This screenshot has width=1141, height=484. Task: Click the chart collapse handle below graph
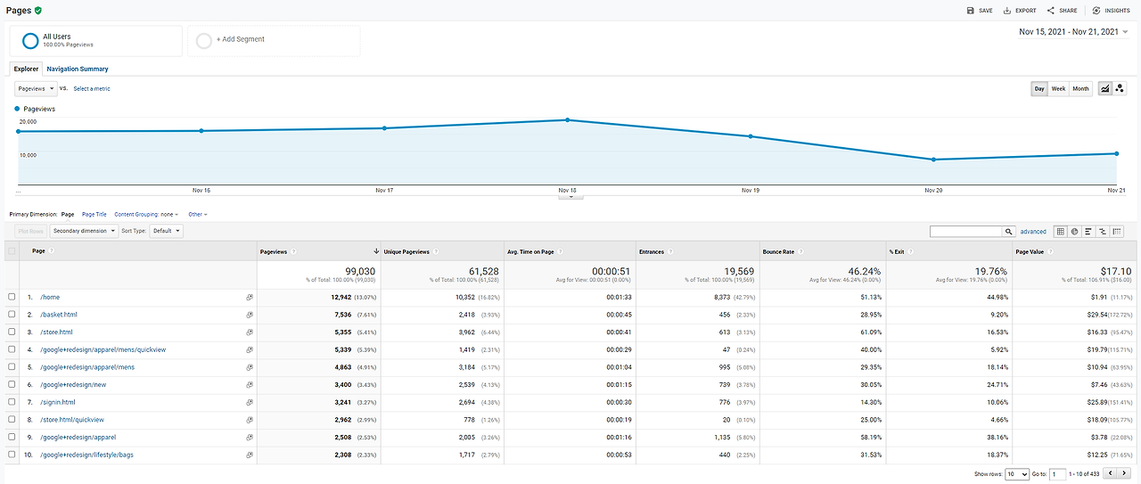tap(570, 196)
